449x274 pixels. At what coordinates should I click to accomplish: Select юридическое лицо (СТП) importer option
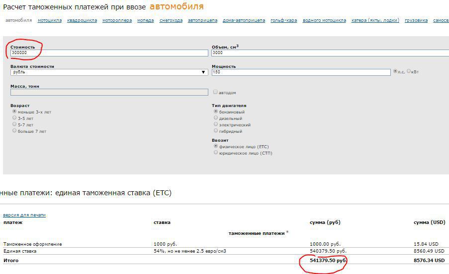[216, 153]
